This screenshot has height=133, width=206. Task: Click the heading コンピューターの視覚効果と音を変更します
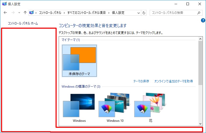[93, 26]
